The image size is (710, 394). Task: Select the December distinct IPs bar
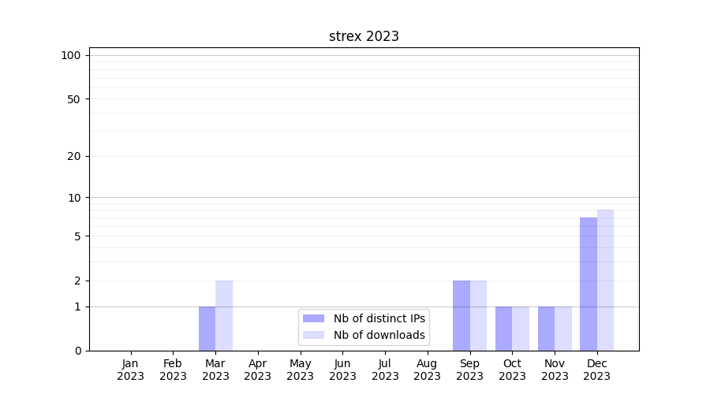[x=589, y=284]
